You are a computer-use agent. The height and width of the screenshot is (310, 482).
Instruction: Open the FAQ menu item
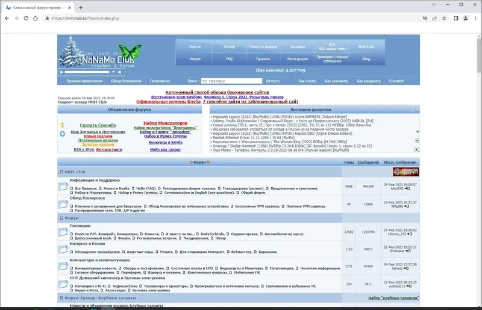tap(229, 58)
